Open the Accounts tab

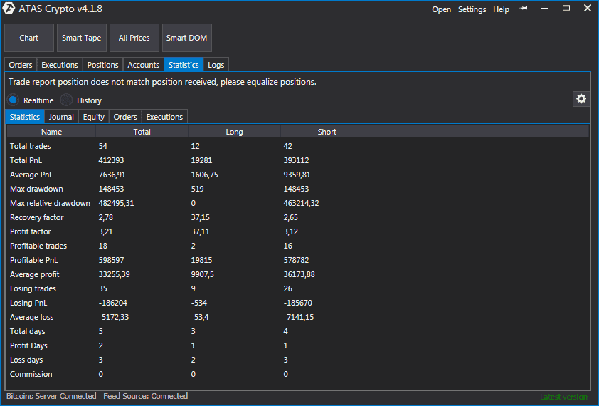pyautogui.click(x=143, y=65)
